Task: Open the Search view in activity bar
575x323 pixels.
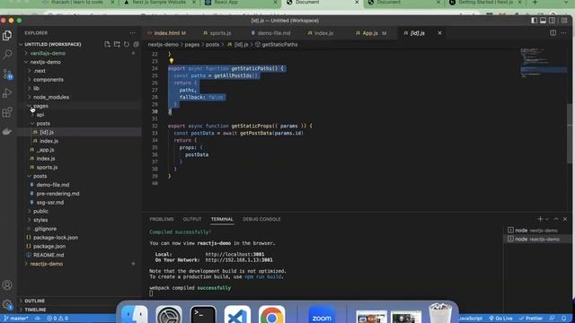Action: coord(7,55)
